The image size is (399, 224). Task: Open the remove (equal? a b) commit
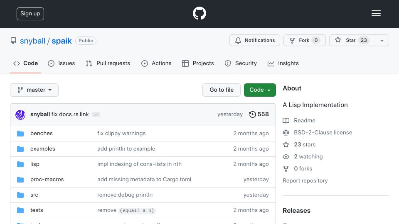[x=126, y=210]
